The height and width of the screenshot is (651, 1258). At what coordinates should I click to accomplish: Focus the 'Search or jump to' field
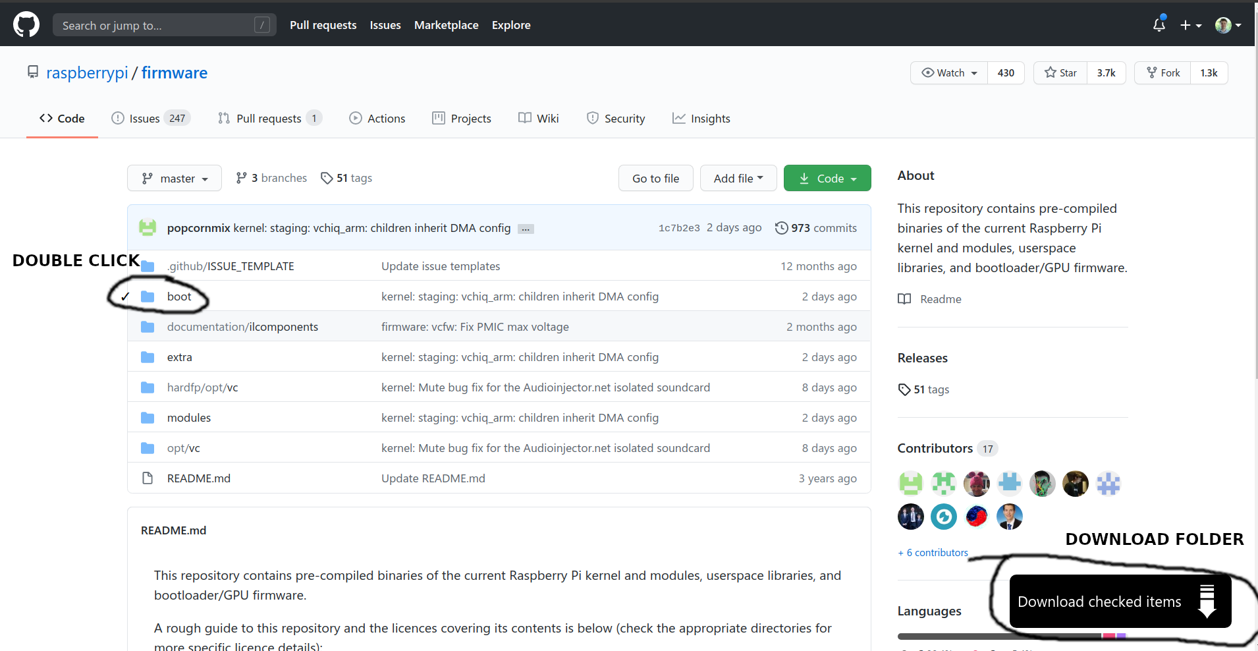coord(165,25)
